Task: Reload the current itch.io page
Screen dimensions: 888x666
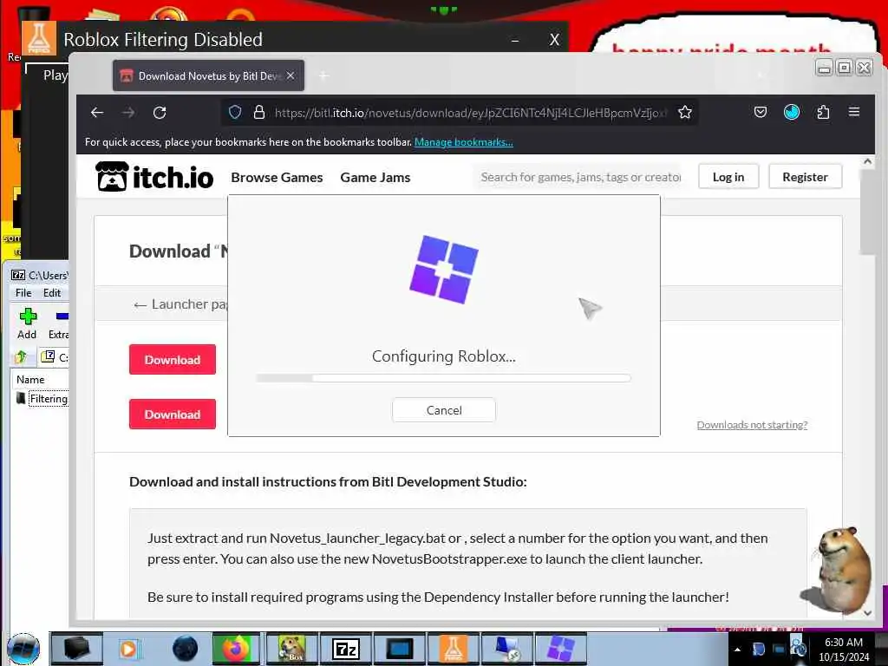Action: pyautogui.click(x=160, y=113)
